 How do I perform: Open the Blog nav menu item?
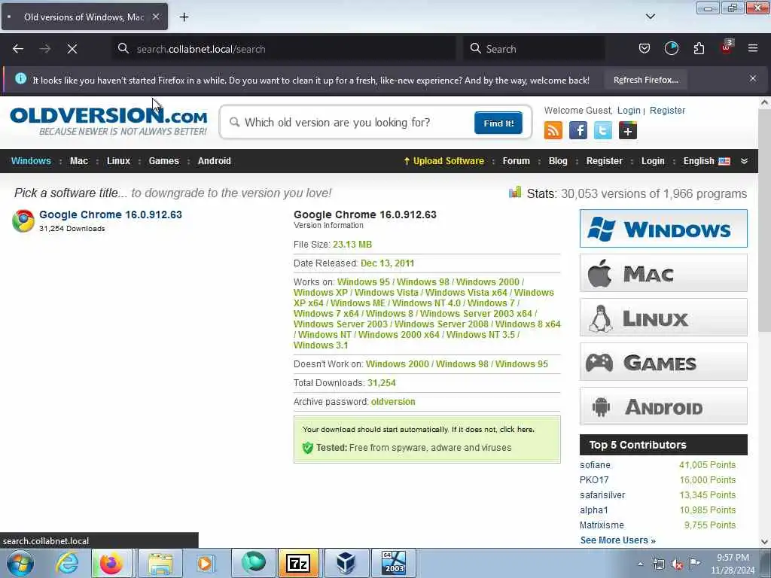coord(558,161)
